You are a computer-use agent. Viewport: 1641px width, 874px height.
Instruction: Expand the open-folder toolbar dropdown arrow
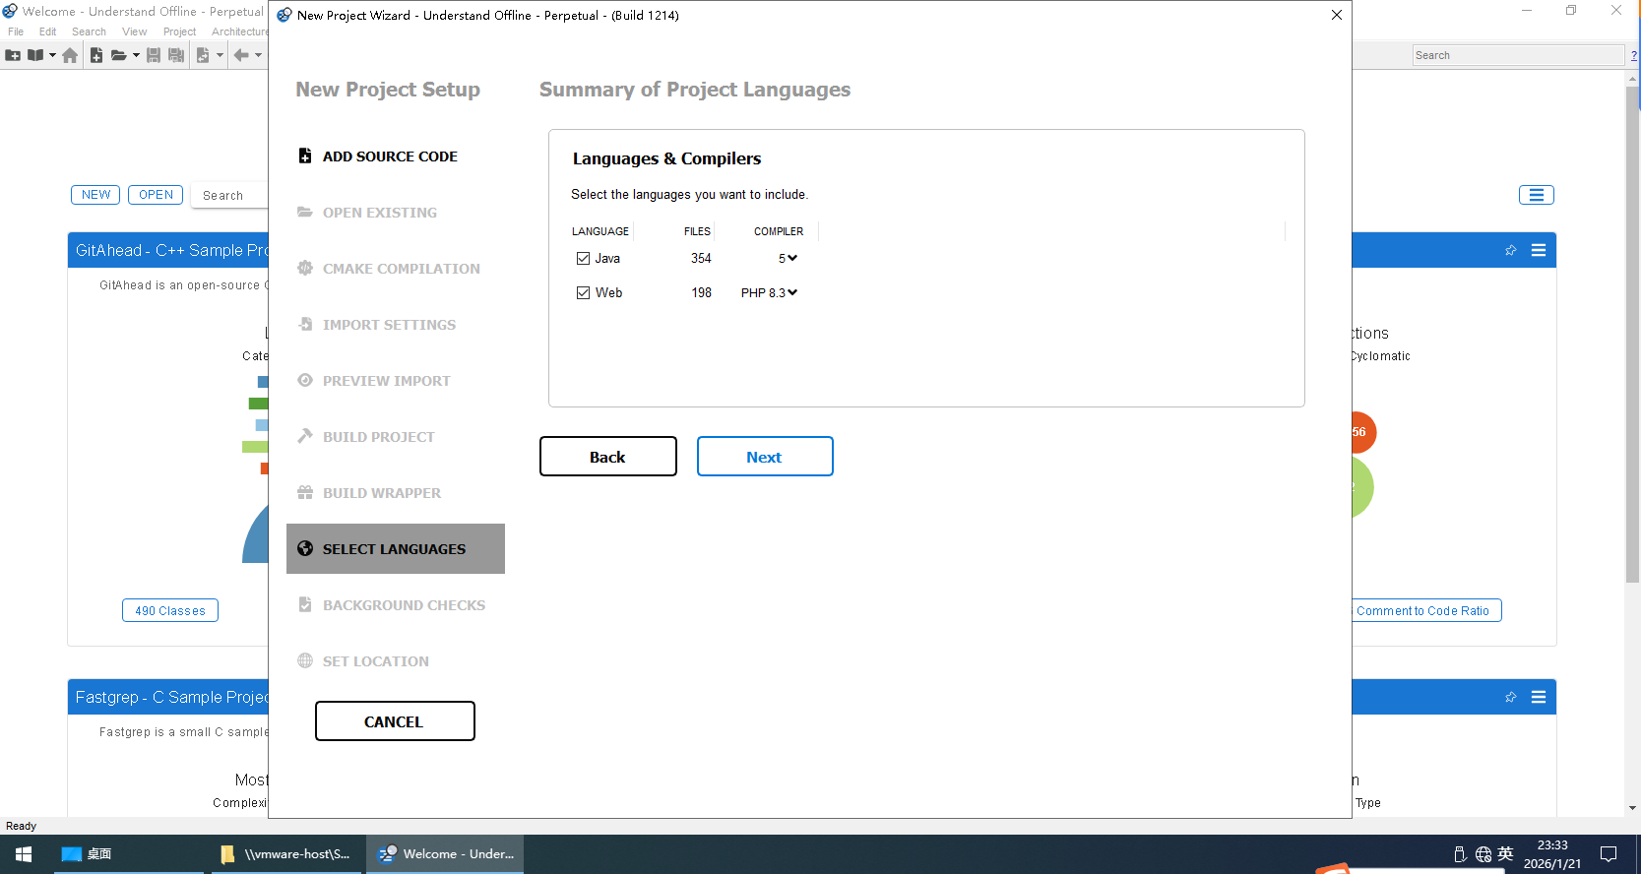pos(136,55)
